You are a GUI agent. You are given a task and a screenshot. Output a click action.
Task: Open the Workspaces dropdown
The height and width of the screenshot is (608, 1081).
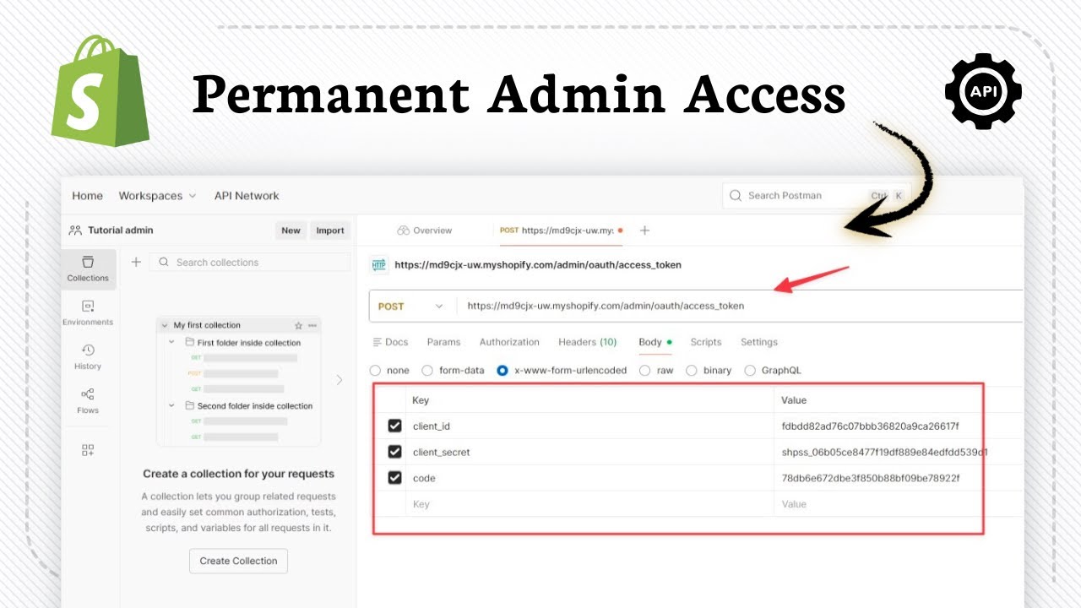[x=157, y=196]
